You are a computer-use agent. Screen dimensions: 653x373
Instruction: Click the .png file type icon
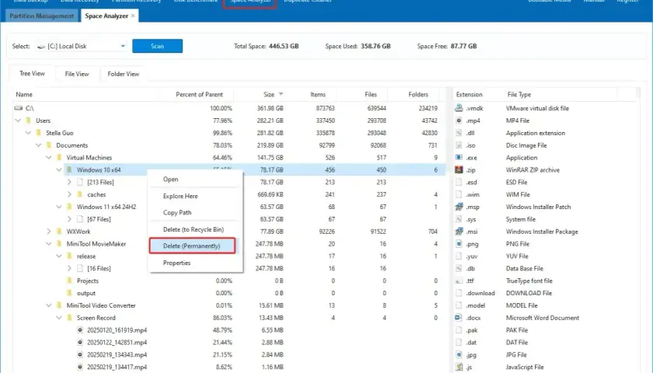tap(459, 243)
